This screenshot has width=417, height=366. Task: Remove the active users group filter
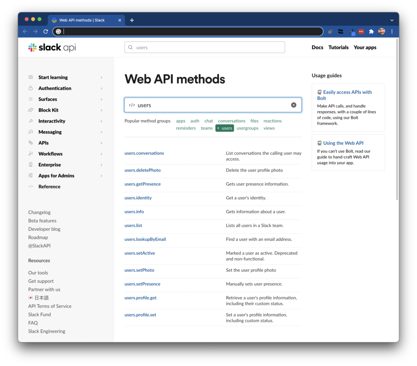coord(218,128)
